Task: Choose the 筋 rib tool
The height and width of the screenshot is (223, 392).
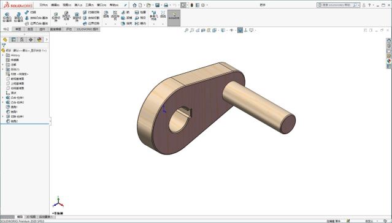Action: [125, 12]
